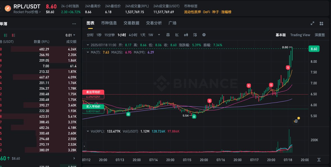Collapse the MA indicator legend chevron
This screenshot has width=331, height=167.
coord(88,52)
